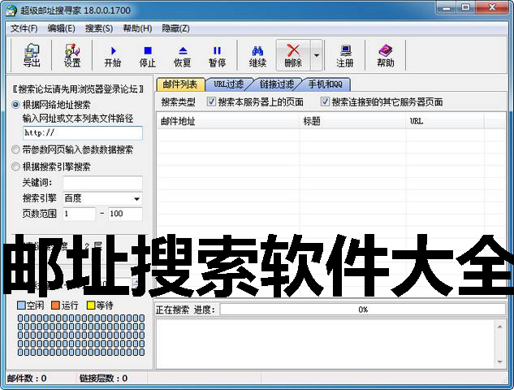Minimize the 超级邮址搜寻家 window

coord(447,7)
